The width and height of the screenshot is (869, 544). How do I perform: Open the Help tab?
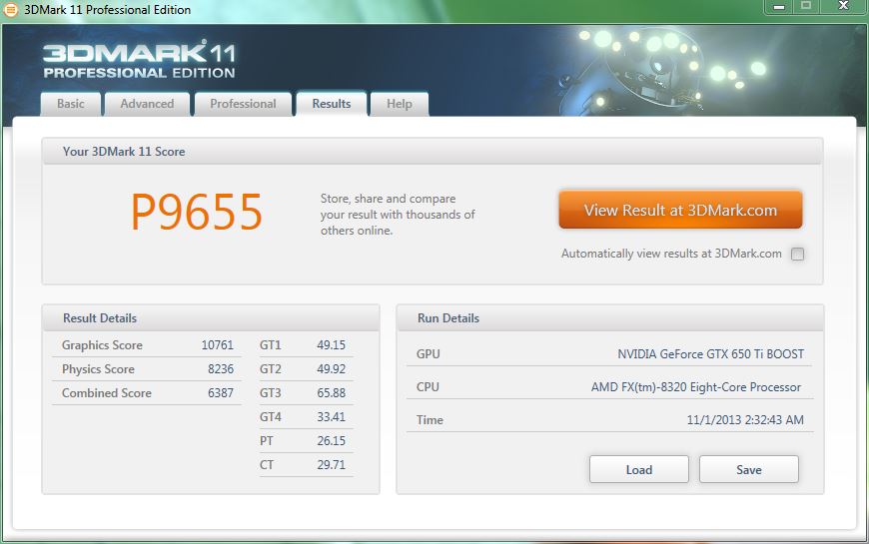tap(399, 104)
